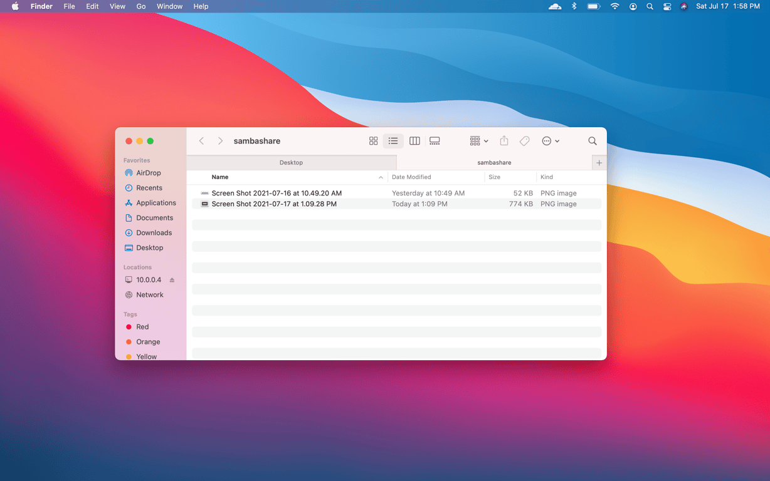
Task: Open the Wi-Fi status menu
Action: 615,6
